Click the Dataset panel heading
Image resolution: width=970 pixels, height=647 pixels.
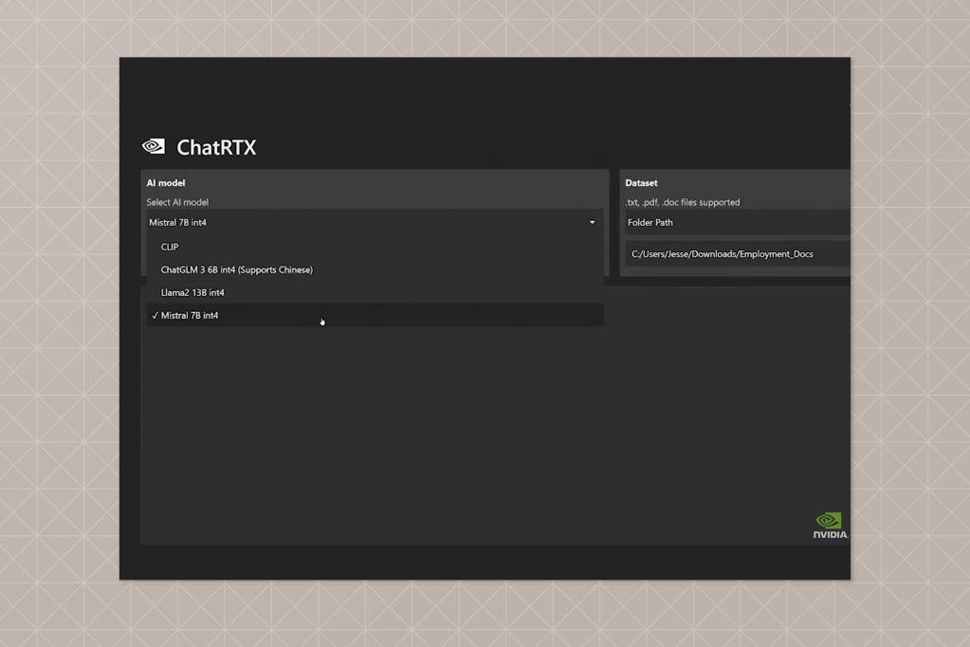pos(642,183)
